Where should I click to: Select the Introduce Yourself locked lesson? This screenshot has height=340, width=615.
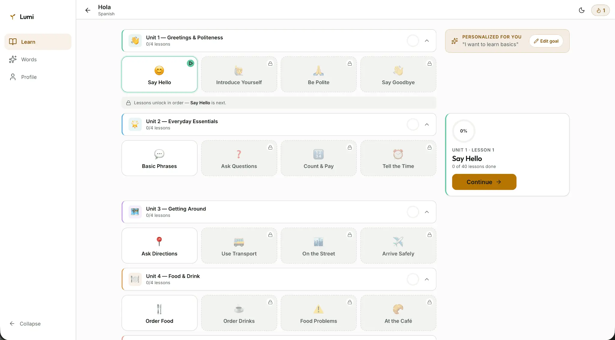[239, 74]
